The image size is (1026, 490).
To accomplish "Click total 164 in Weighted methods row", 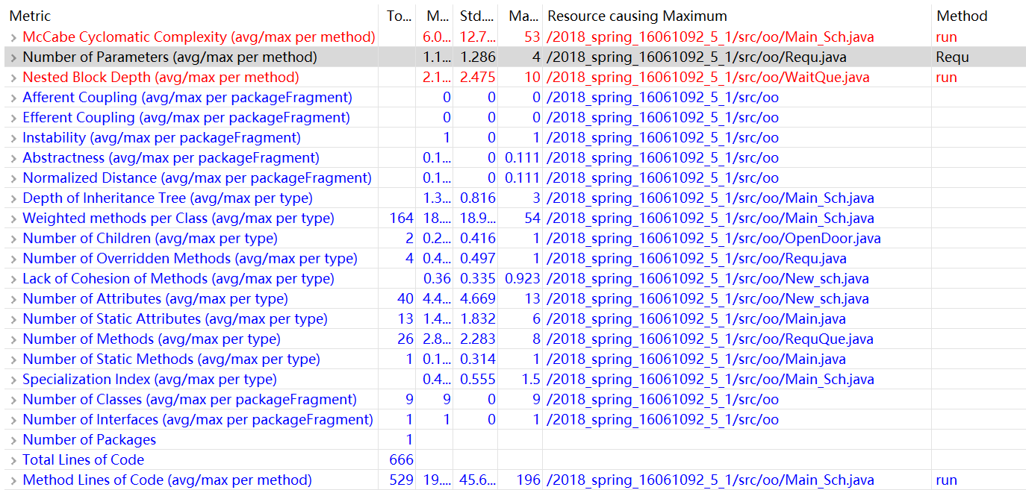I will 402,219.
